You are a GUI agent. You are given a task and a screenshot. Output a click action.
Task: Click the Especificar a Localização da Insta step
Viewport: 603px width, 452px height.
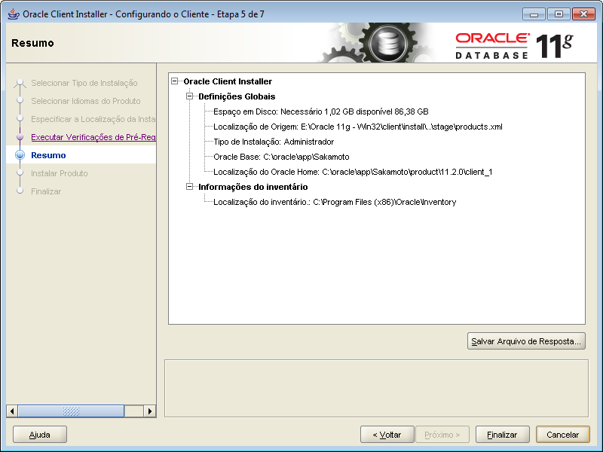click(93, 119)
